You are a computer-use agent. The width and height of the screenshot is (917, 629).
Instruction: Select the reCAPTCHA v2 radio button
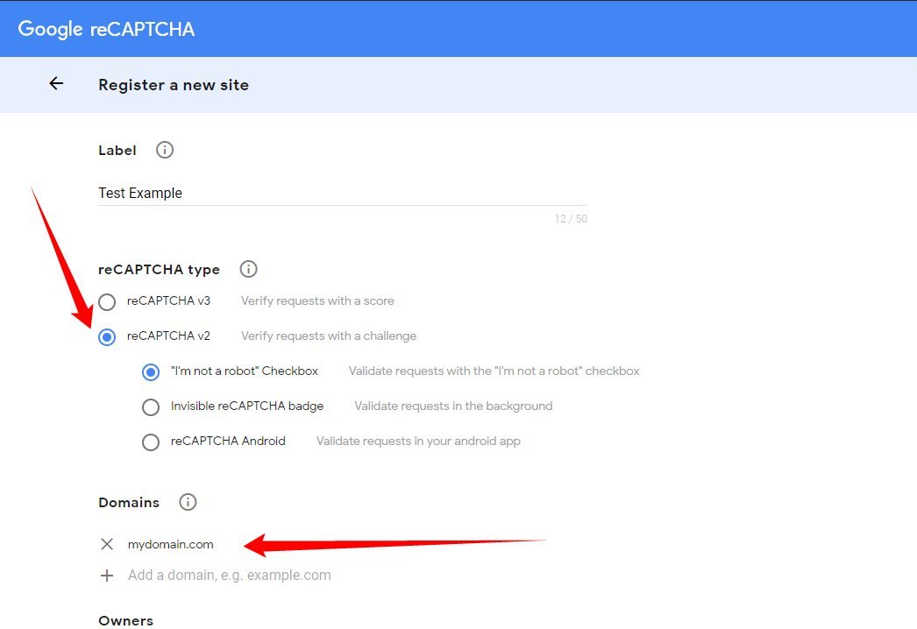click(x=107, y=336)
